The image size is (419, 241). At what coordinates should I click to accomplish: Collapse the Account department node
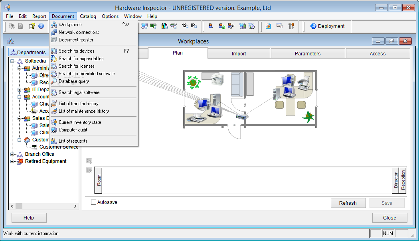click(x=20, y=97)
